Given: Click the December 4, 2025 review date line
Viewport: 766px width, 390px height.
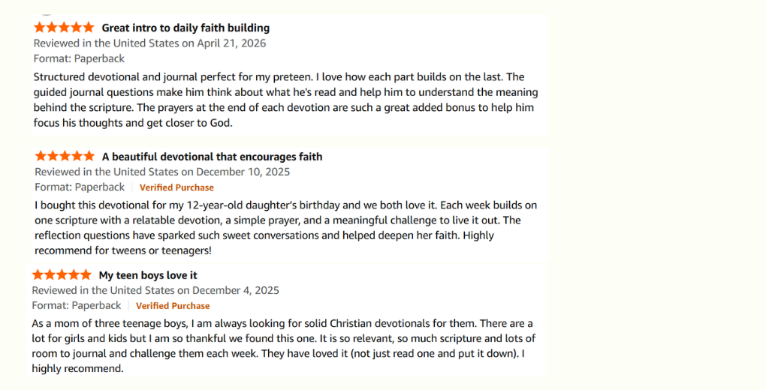Looking at the screenshot, I should (155, 290).
